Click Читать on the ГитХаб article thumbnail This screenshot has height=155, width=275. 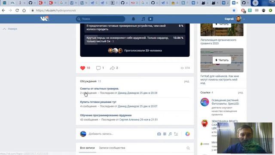(222, 60)
